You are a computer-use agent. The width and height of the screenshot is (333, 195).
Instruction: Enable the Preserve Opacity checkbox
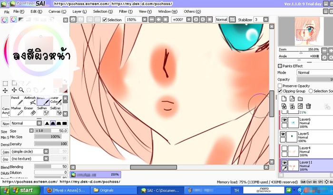pos(280,86)
